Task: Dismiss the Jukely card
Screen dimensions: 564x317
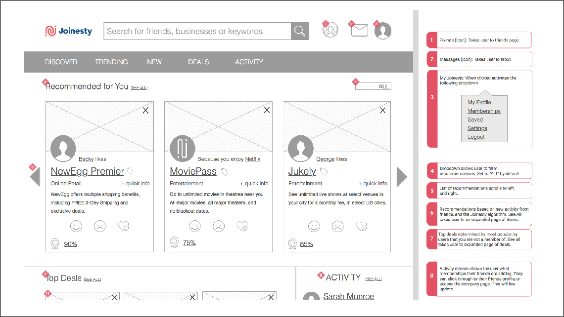Action: (383, 111)
